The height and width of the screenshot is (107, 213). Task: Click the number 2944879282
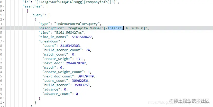tap(76, 63)
